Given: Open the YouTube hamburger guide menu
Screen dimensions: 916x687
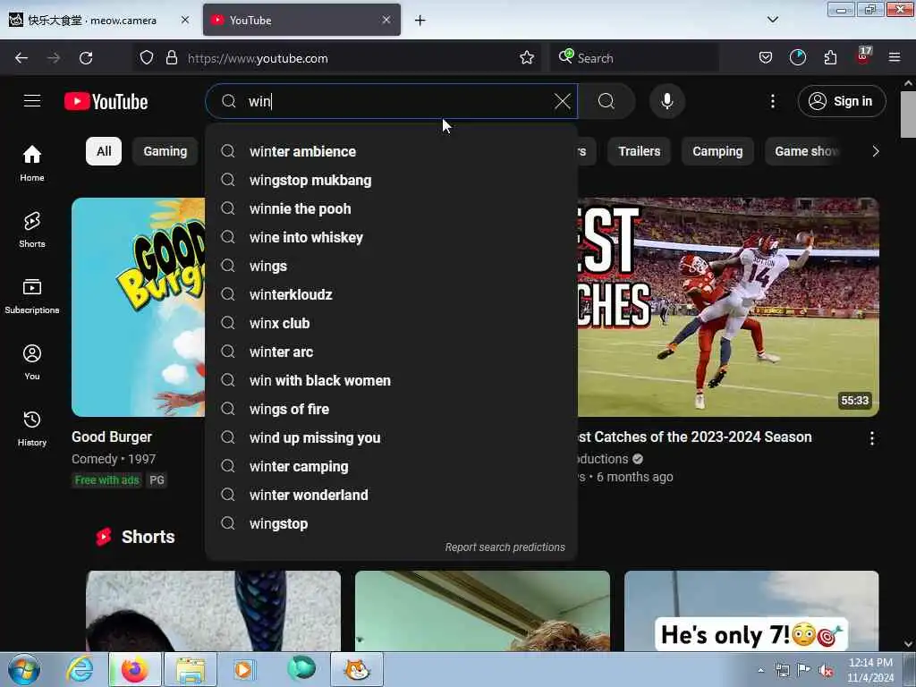Looking at the screenshot, I should [x=32, y=101].
